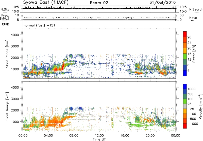Click '2000' on power panel range axis

click(15, 58)
